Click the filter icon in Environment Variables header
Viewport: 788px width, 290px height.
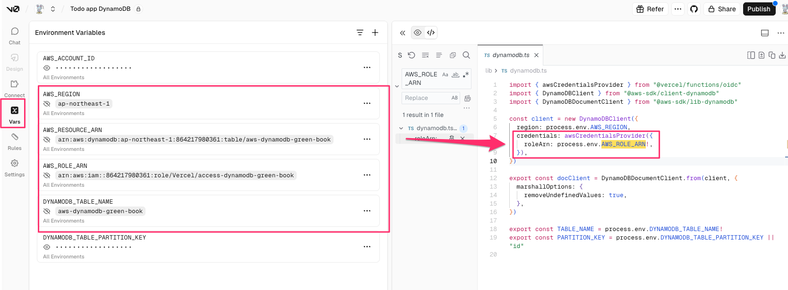pyautogui.click(x=360, y=33)
